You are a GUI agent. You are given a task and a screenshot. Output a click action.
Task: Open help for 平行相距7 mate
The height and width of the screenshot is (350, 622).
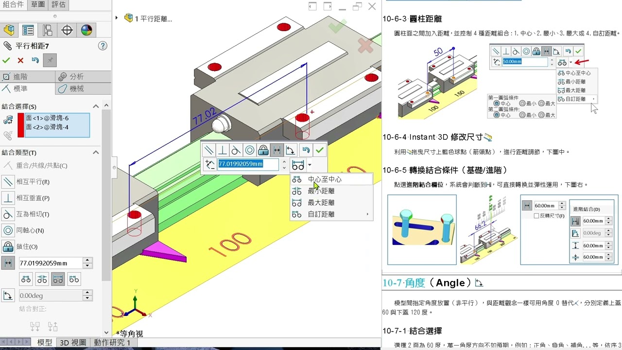(x=103, y=46)
